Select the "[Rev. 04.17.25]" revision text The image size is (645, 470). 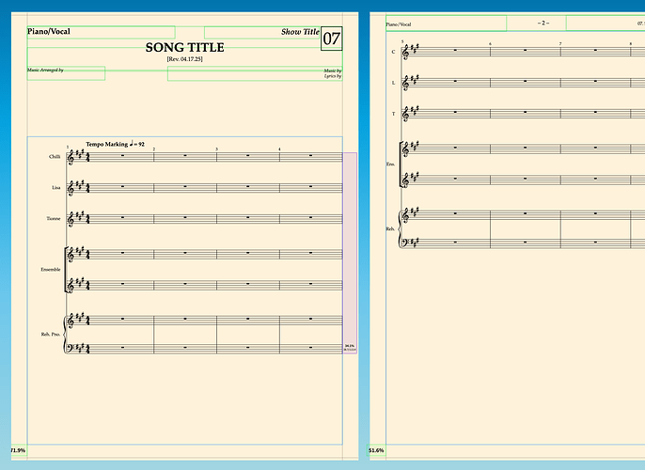click(x=184, y=59)
